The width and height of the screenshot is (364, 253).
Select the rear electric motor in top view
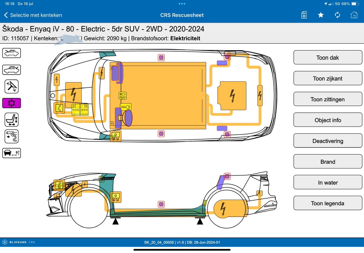coord(232,96)
